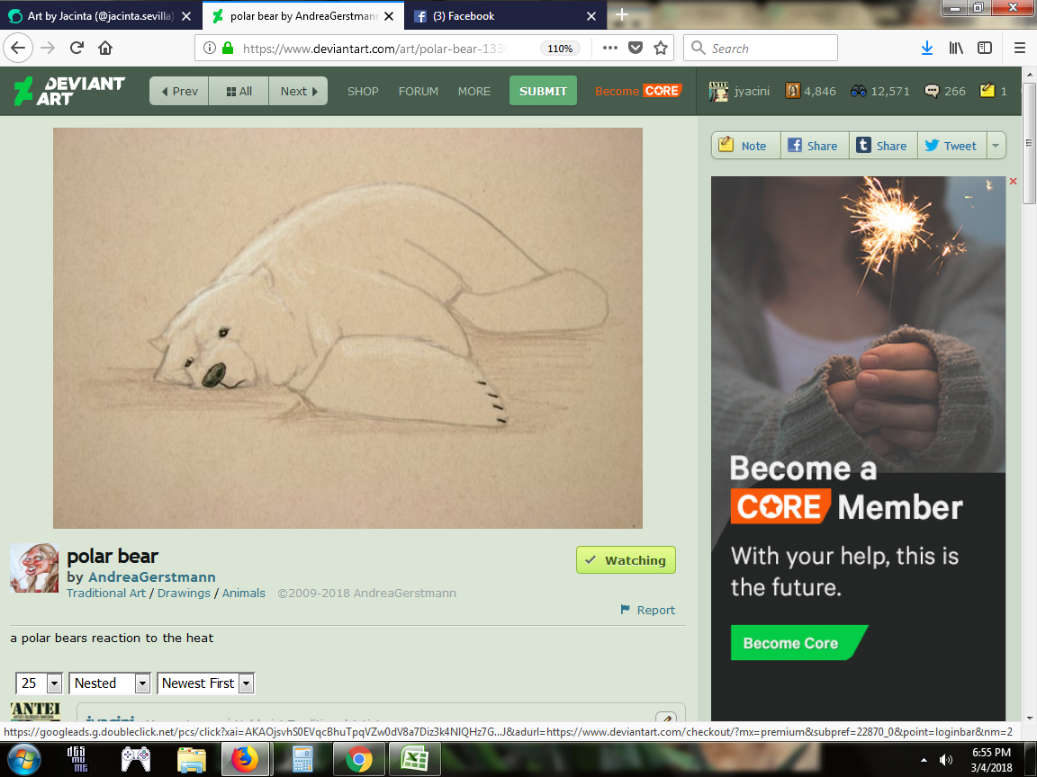This screenshot has height=777, width=1037.
Task: Open the 25 comments-per-page dropdown
Action: tap(39, 683)
